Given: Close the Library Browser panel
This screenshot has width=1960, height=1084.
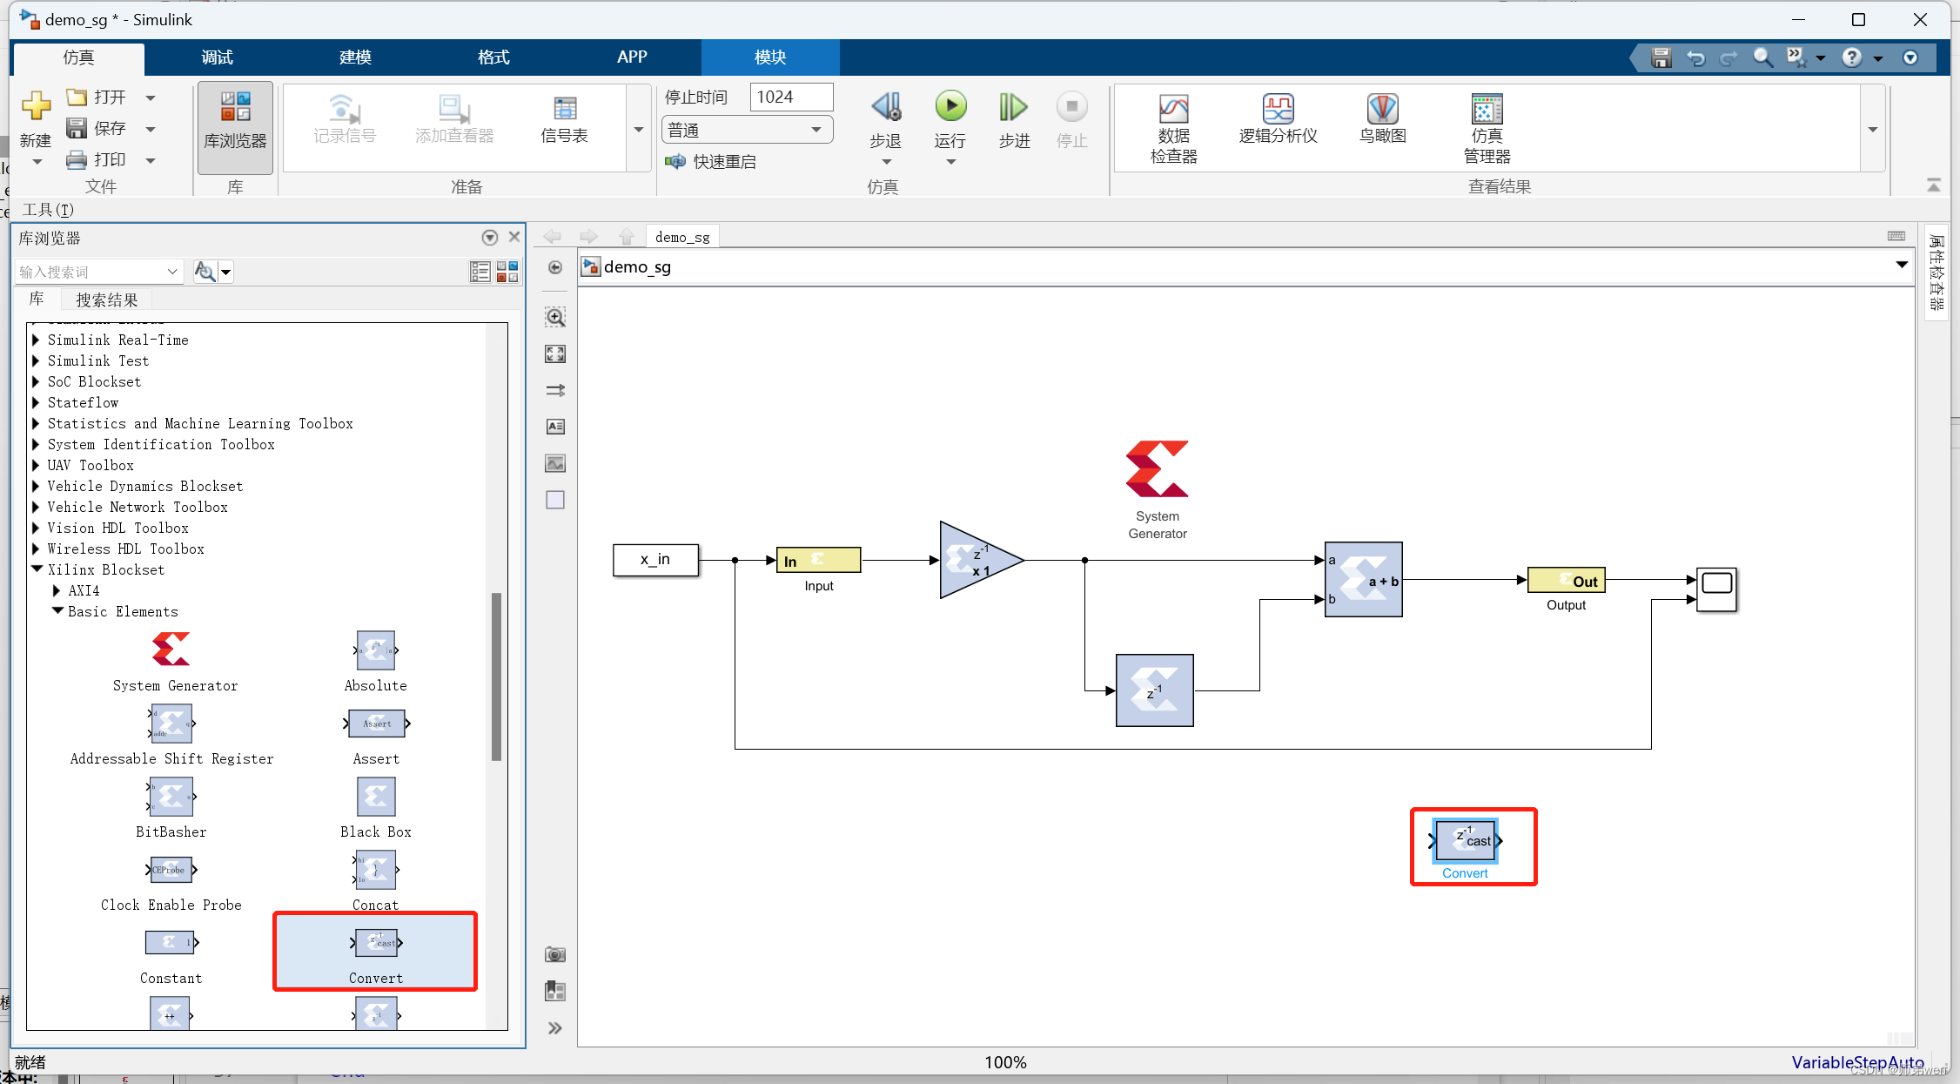Looking at the screenshot, I should tap(514, 237).
